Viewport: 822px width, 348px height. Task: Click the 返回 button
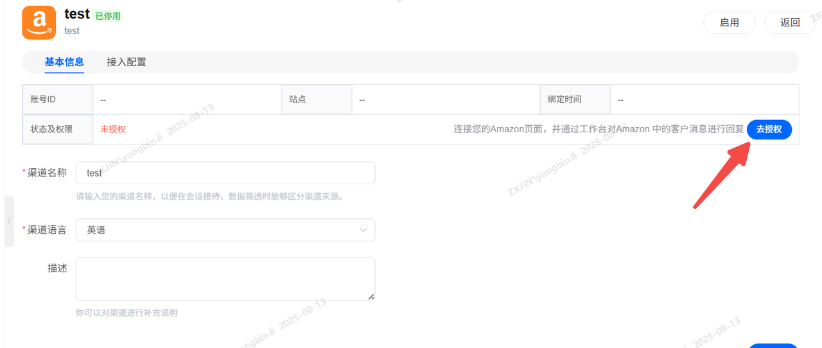point(790,22)
